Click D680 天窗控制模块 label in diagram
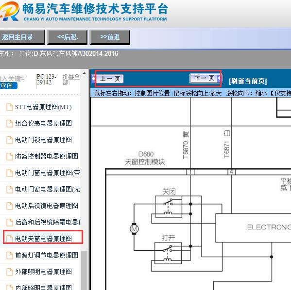This screenshot has width=291, height=290. [145, 158]
